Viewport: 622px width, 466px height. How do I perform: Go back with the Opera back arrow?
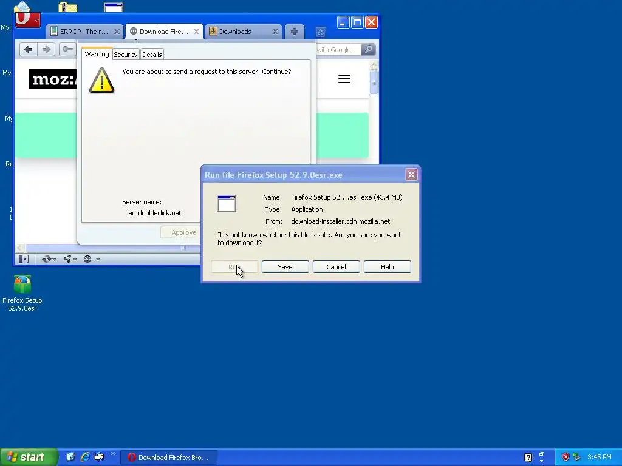tap(28, 50)
